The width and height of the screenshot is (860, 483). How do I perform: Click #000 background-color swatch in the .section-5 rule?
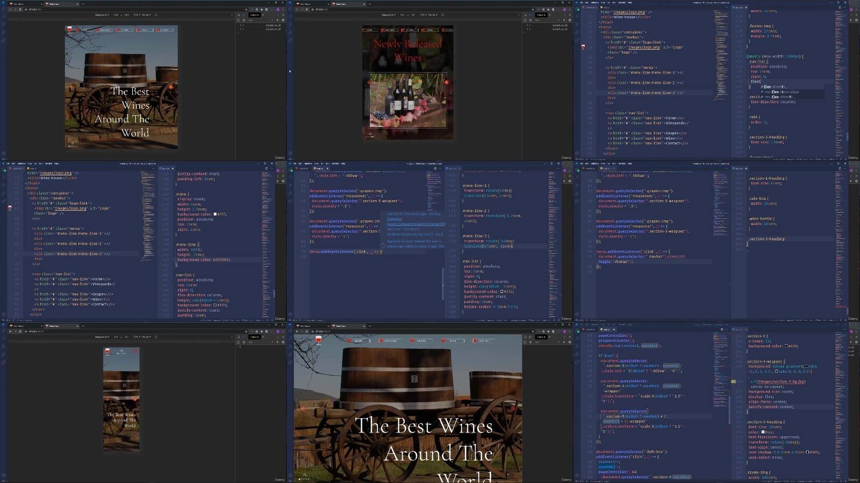786,346
